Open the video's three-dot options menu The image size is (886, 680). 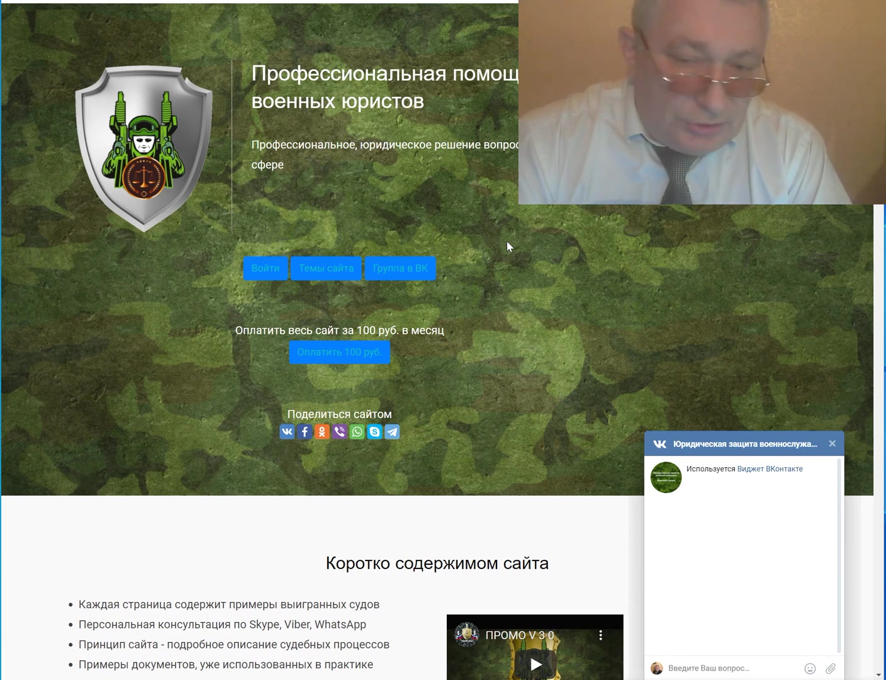click(x=601, y=635)
